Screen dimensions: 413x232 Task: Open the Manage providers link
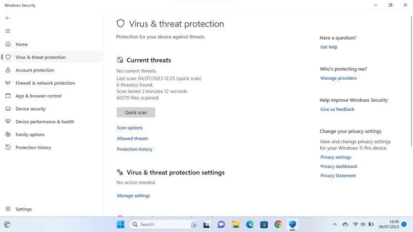pyautogui.click(x=338, y=78)
